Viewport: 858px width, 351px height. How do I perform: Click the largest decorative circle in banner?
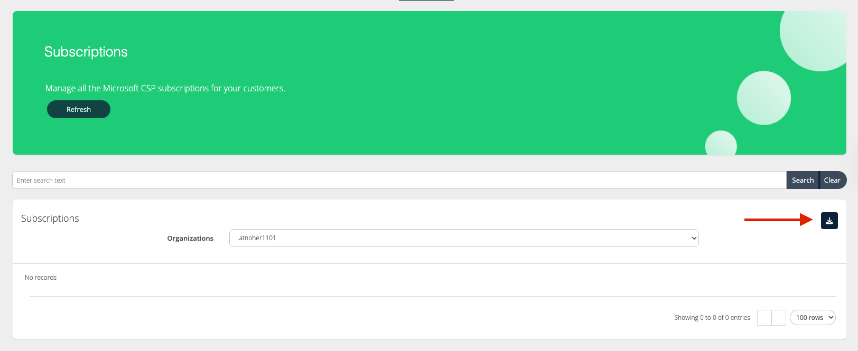click(x=816, y=37)
